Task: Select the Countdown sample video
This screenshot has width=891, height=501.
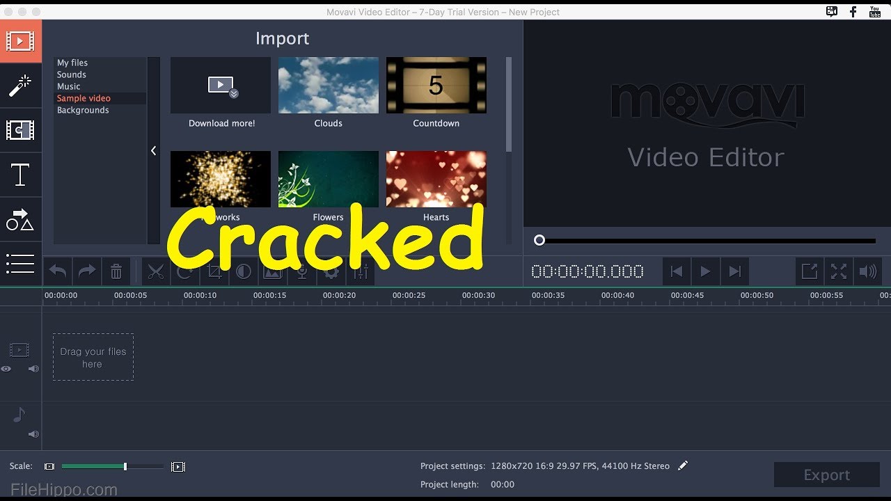Action: (436, 86)
